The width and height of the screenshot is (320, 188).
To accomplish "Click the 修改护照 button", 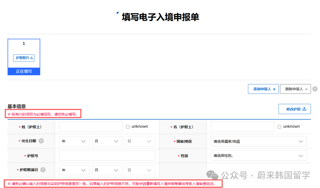I will point(295,109).
